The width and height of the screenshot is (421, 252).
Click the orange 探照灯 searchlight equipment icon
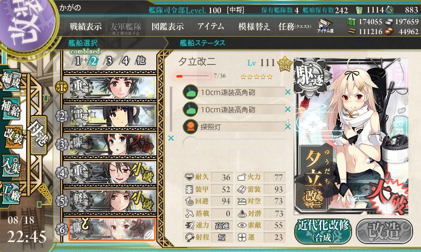(191, 127)
